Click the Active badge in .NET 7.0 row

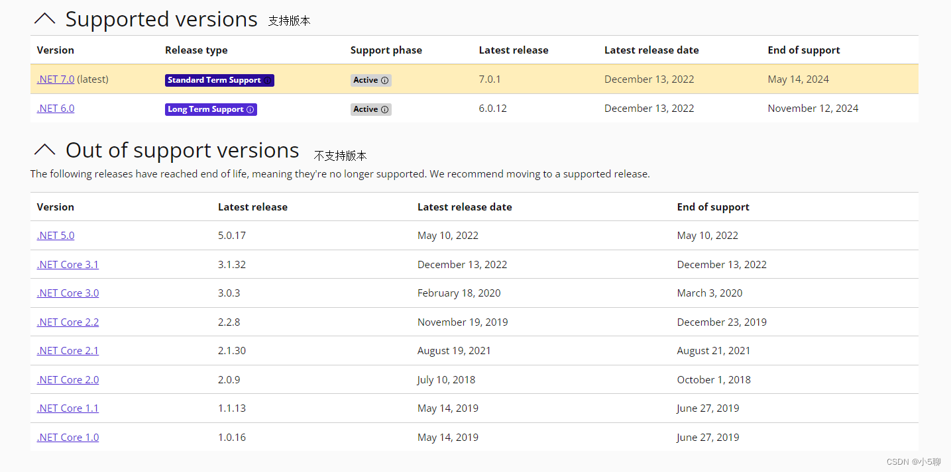366,80
